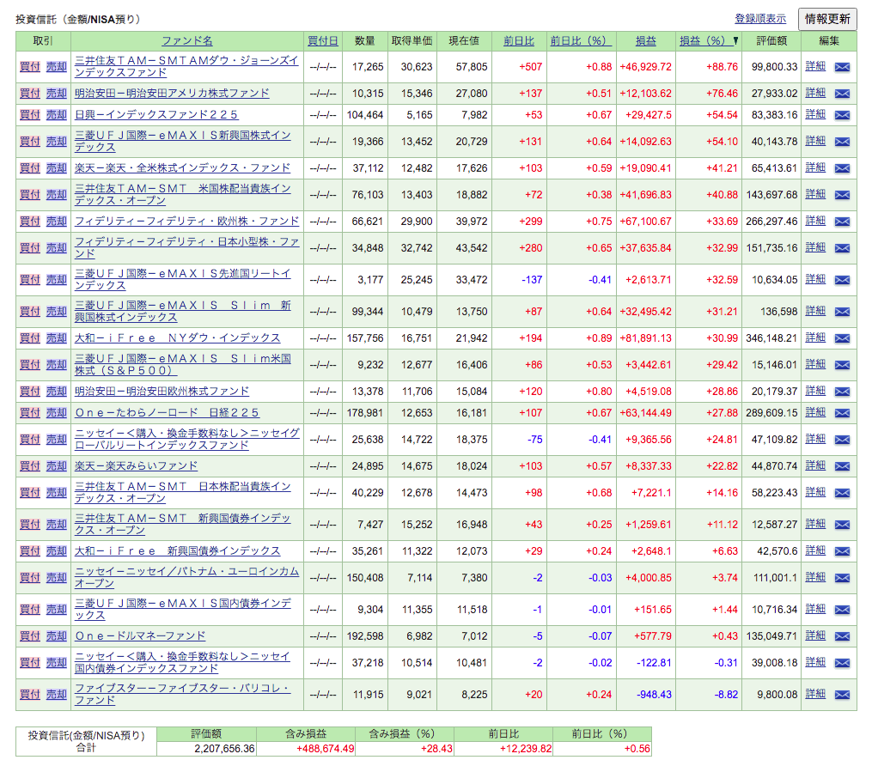Image resolution: width=872 pixels, height=766 pixels.
Task: Click mail icon for SMT 日本株配当貴族 row
Action: [843, 493]
